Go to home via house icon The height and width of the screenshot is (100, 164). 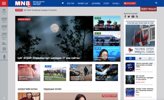[63, 3]
